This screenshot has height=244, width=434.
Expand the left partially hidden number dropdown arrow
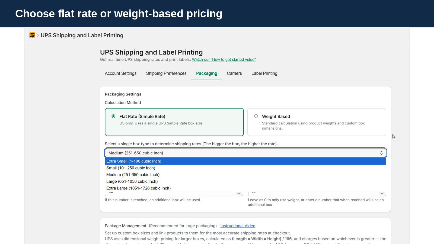tap(239, 193)
